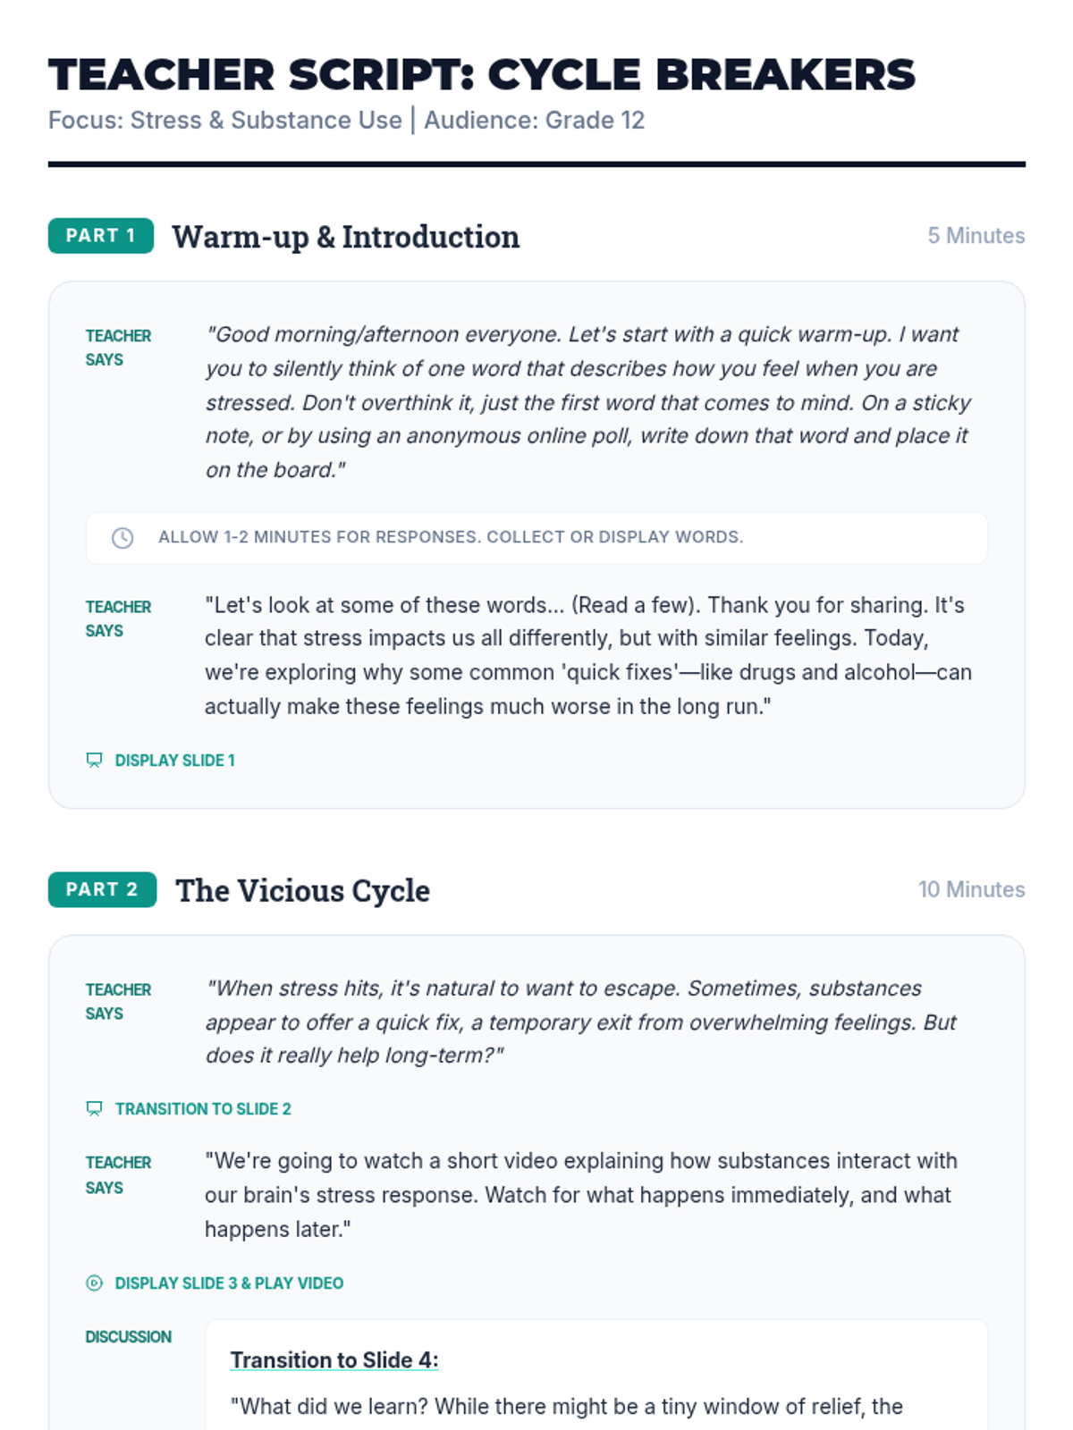Click the presentation icon beside Display Slide 1
The image size is (1073, 1430).
94,761
